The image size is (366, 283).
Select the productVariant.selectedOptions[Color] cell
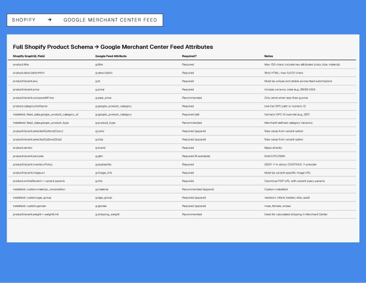pos(38,131)
